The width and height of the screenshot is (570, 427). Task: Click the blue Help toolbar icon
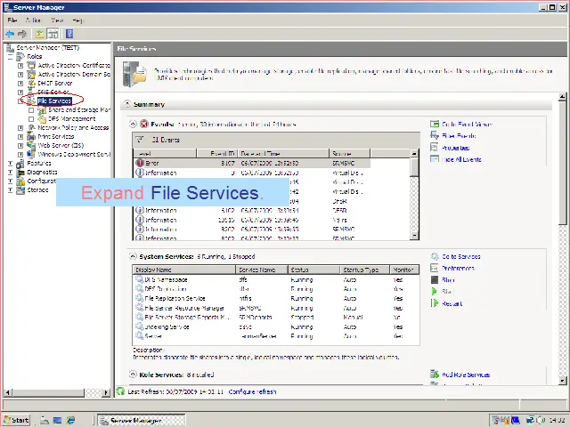click(x=69, y=34)
